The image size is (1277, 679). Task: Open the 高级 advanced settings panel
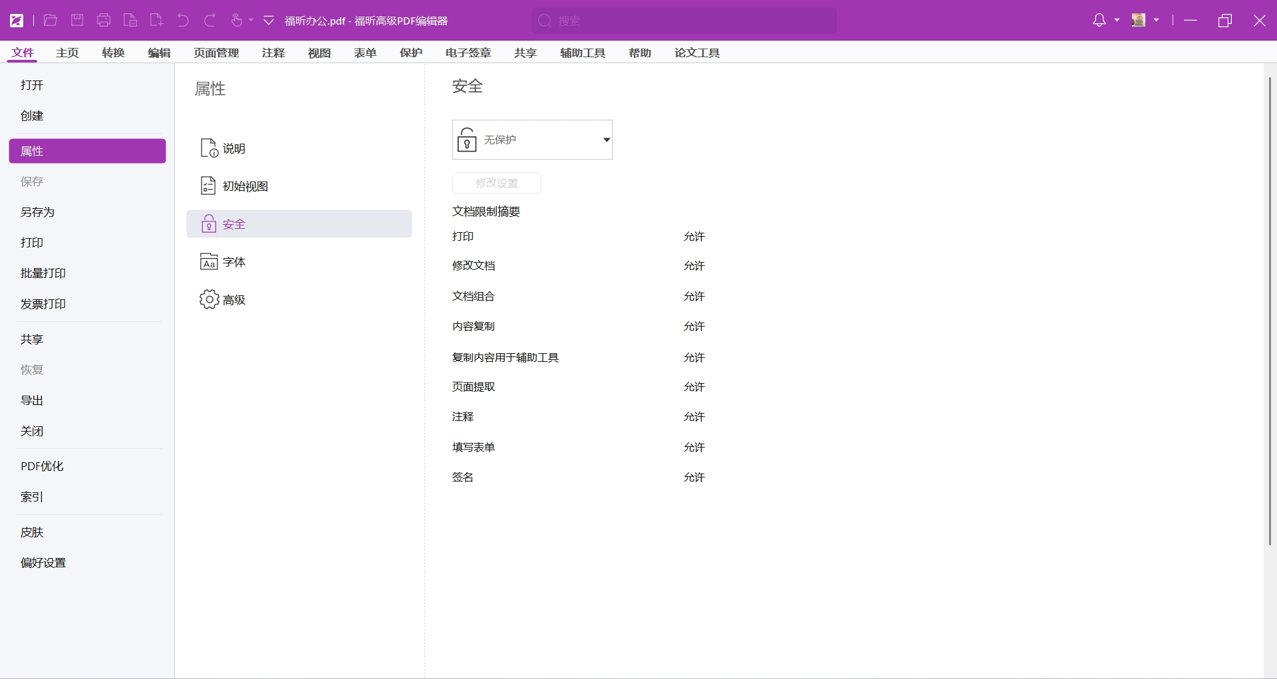click(x=233, y=299)
